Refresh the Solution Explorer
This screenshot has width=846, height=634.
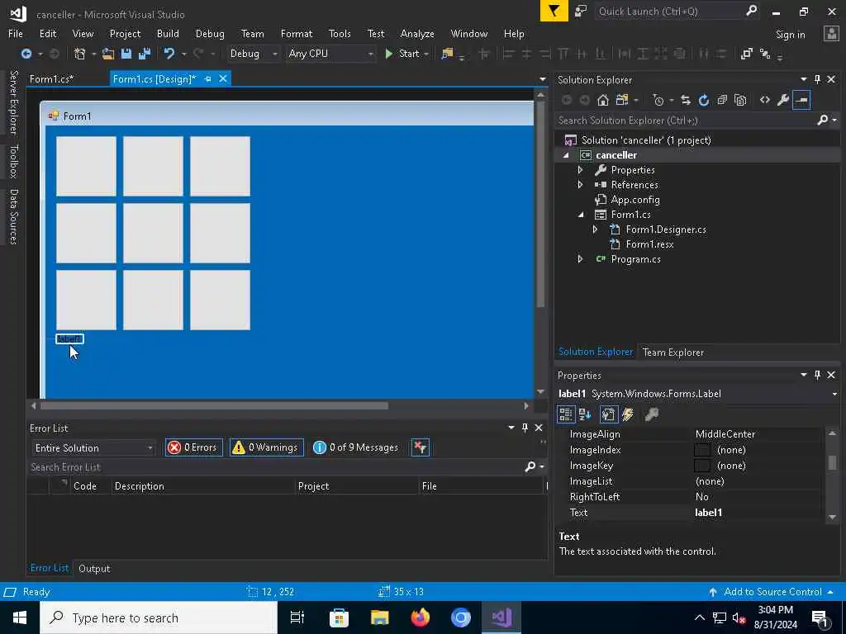[704, 100]
